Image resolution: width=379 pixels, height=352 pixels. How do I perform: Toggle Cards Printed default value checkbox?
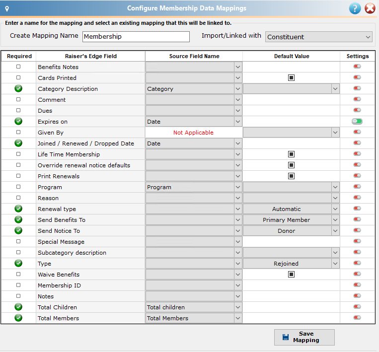coord(291,78)
